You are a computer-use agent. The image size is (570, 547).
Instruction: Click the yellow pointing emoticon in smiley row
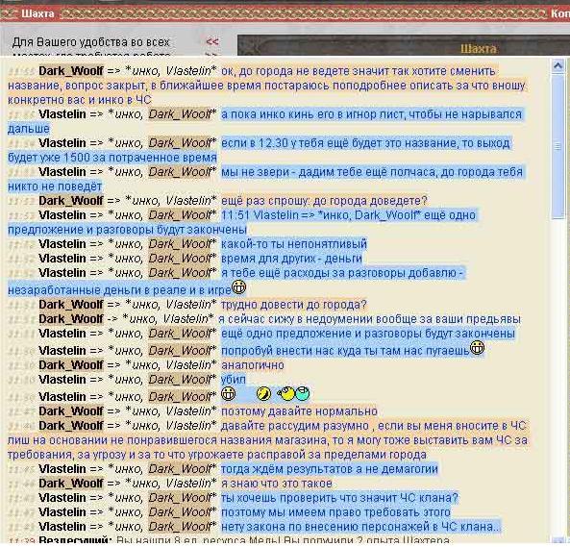click(x=285, y=393)
